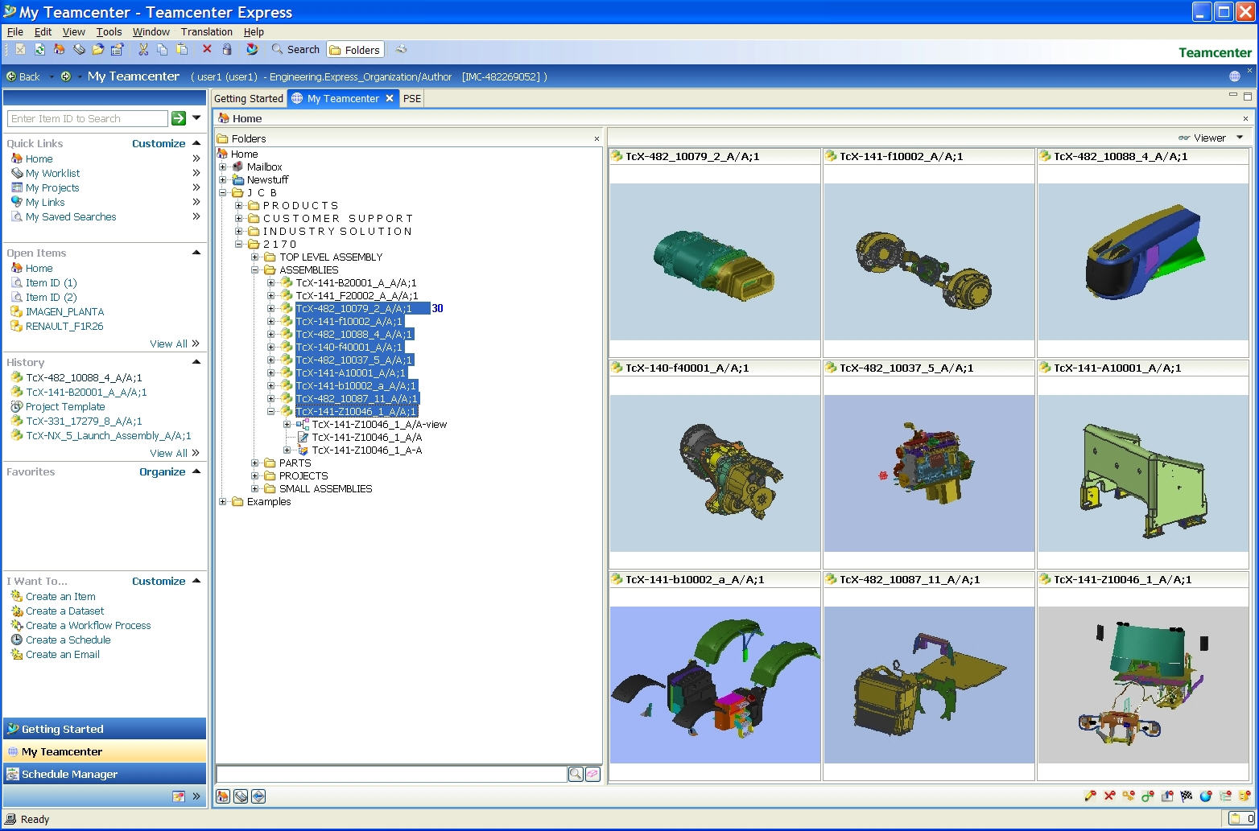Select the TcX-141-A10001_A/A;1 viewer thumbnail
1259x831 pixels.
(x=1143, y=473)
